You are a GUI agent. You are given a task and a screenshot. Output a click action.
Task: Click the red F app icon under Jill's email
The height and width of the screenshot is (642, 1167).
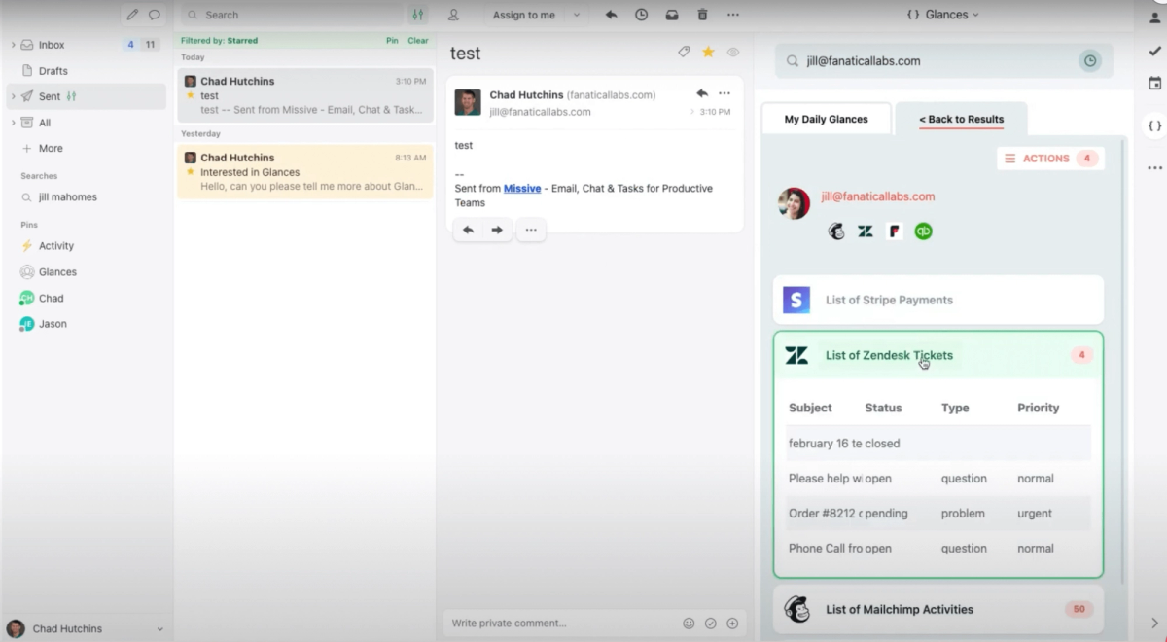pyautogui.click(x=895, y=232)
